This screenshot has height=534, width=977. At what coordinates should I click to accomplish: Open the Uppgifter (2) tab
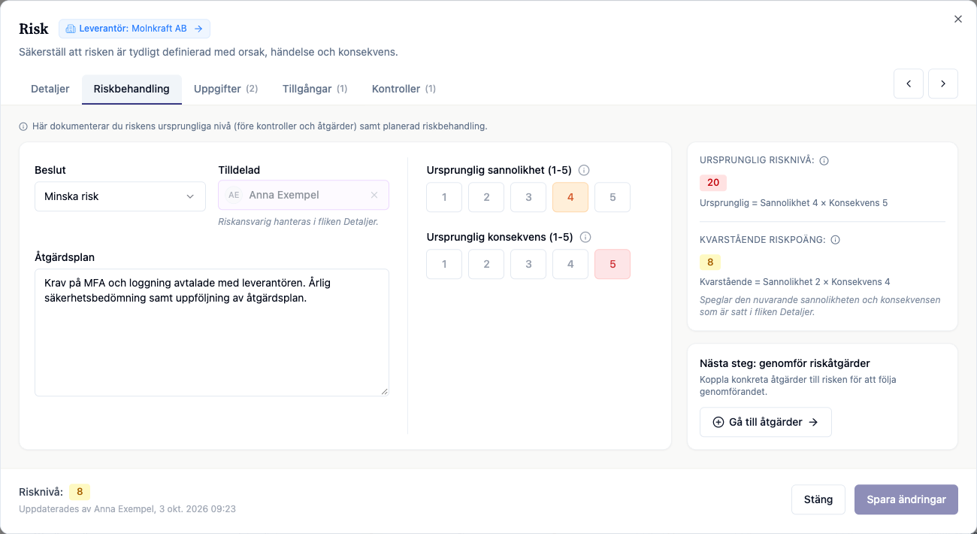point(225,89)
